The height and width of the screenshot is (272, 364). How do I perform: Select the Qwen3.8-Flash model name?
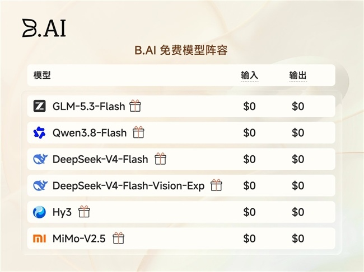tap(90, 133)
